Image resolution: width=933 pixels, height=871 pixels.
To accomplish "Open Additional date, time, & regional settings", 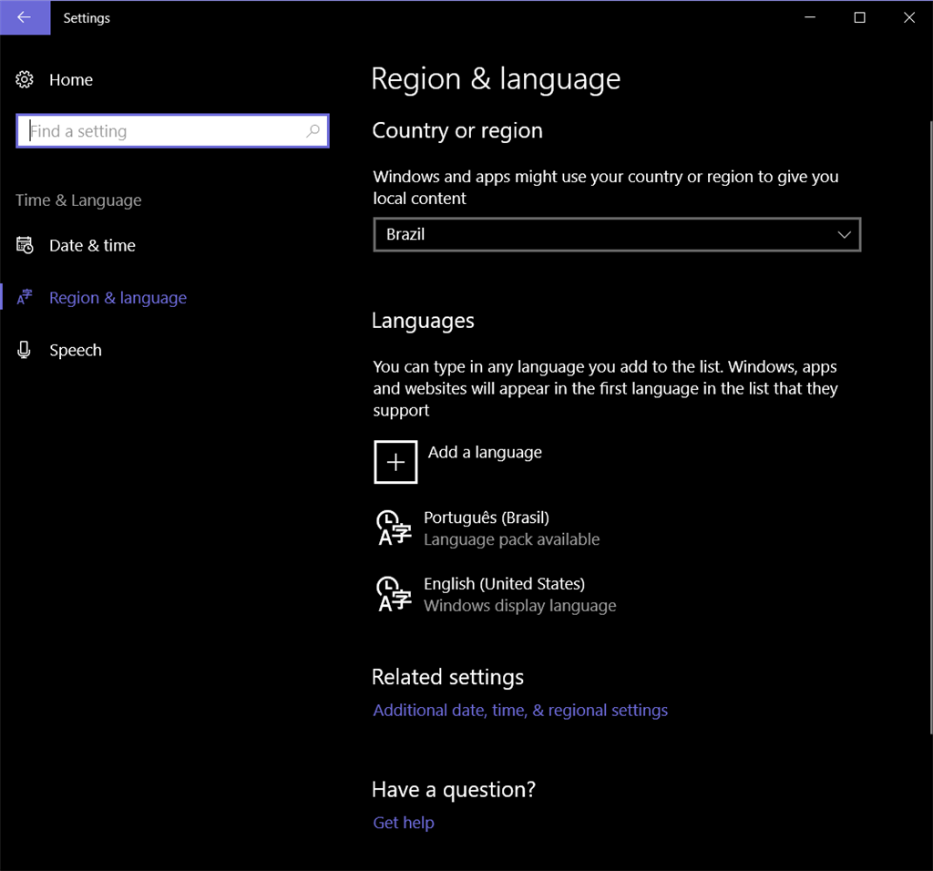I will [520, 711].
